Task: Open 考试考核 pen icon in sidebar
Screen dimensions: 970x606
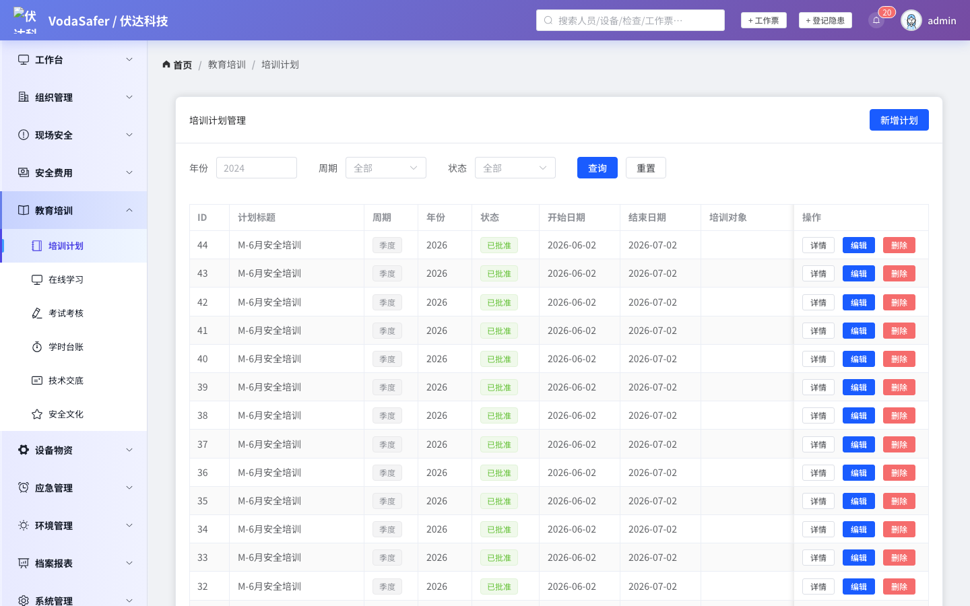Action: tap(37, 313)
